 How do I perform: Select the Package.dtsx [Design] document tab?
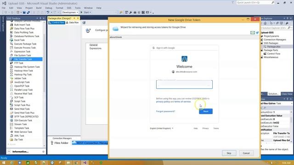[60, 18]
